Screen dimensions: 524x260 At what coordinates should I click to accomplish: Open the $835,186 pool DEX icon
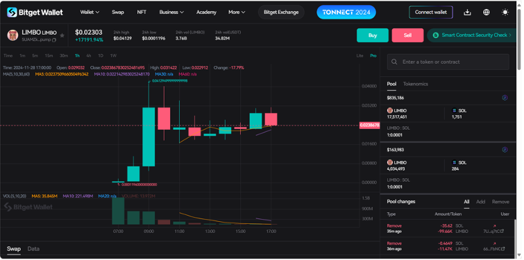click(x=505, y=98)
